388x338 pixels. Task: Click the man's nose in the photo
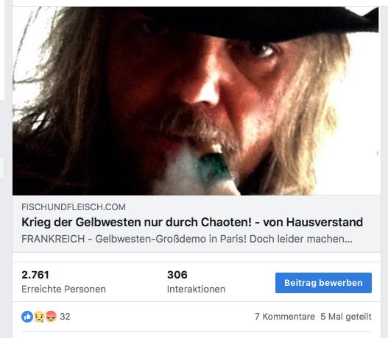tap(202, 84)
